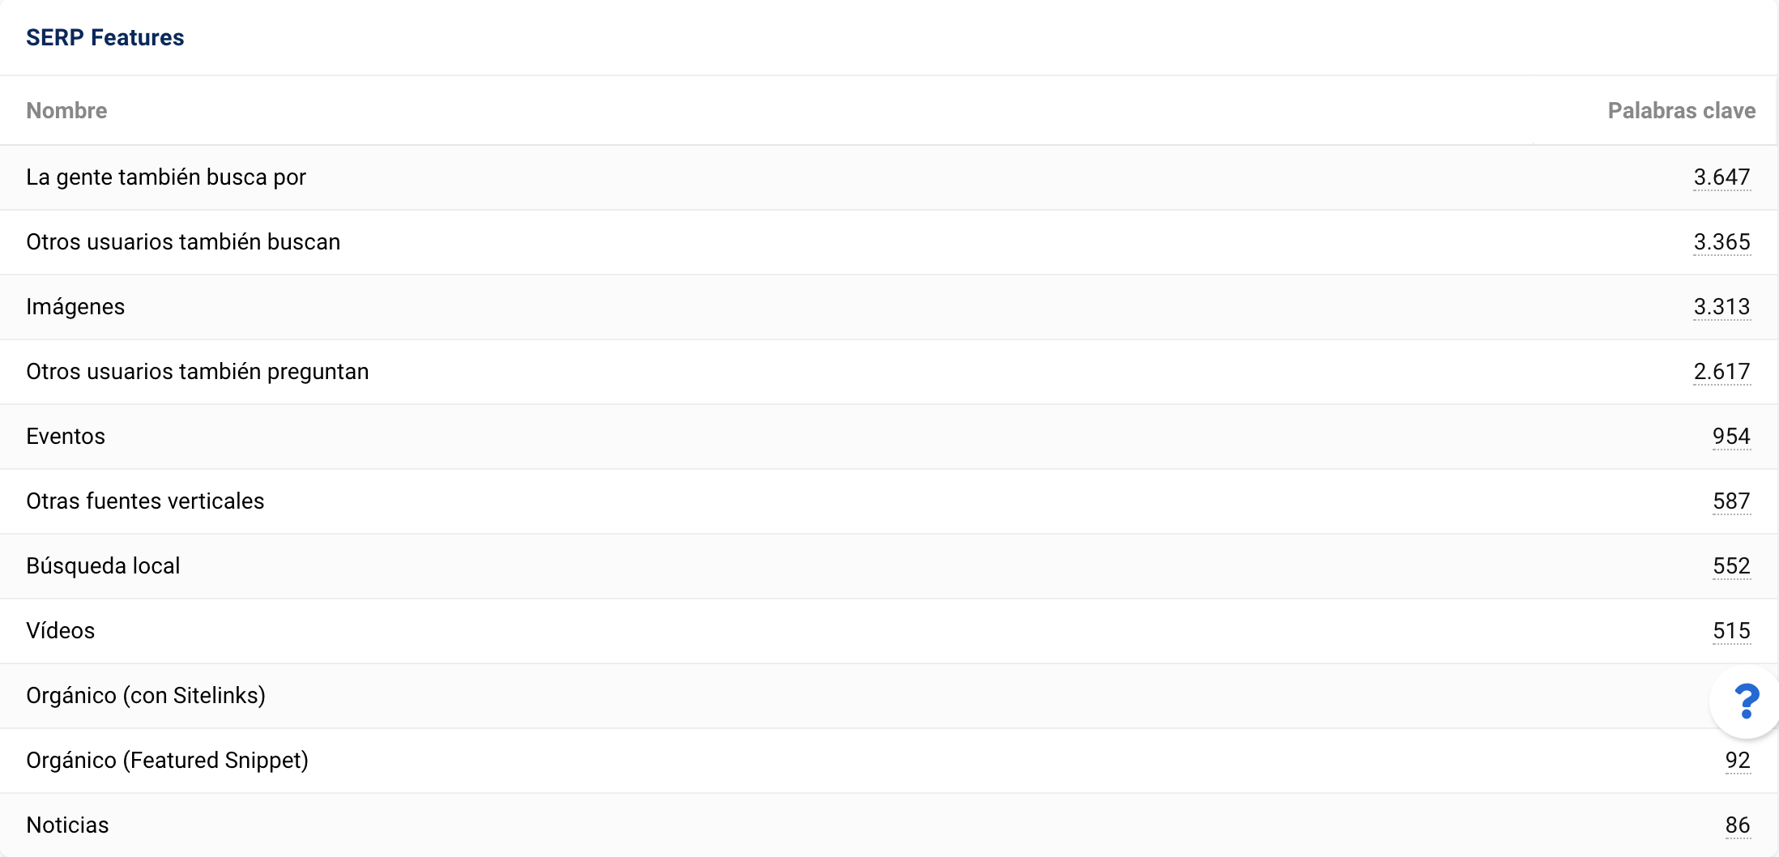
Task: Click the Orgánico (con Sitelinks) row label
Action: pyautogui.click(x=146, y=696)
